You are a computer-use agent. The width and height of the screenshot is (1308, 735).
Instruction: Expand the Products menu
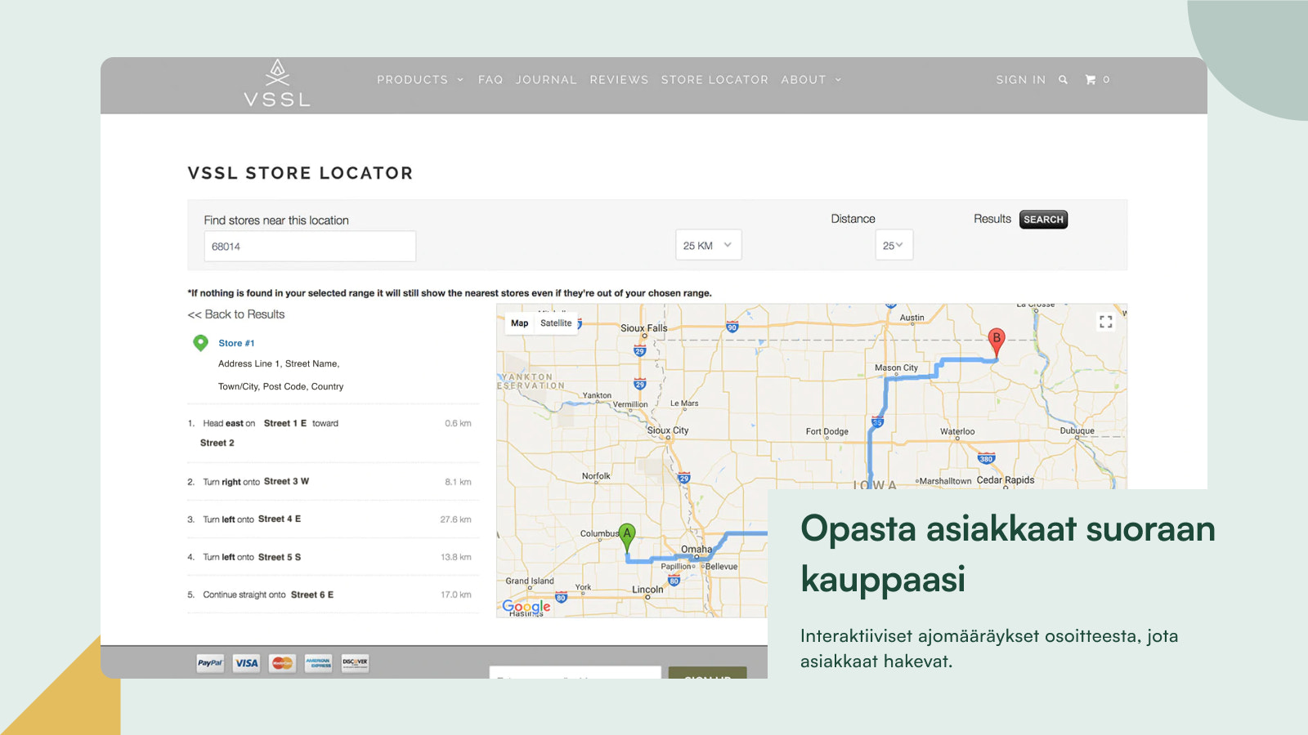click(420, 80)
